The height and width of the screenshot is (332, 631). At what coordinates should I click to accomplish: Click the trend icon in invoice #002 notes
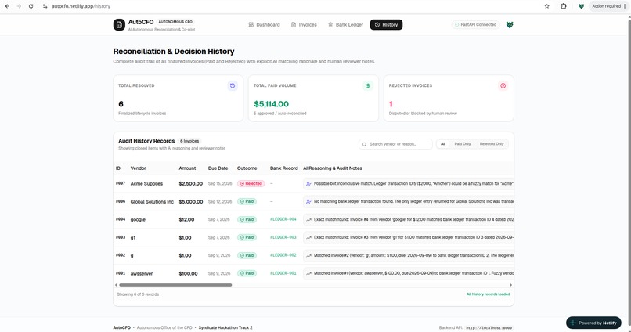[308, 255]
